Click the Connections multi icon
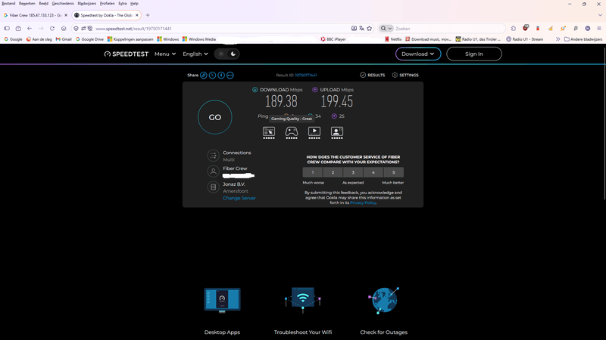 [x=213, y=156]
